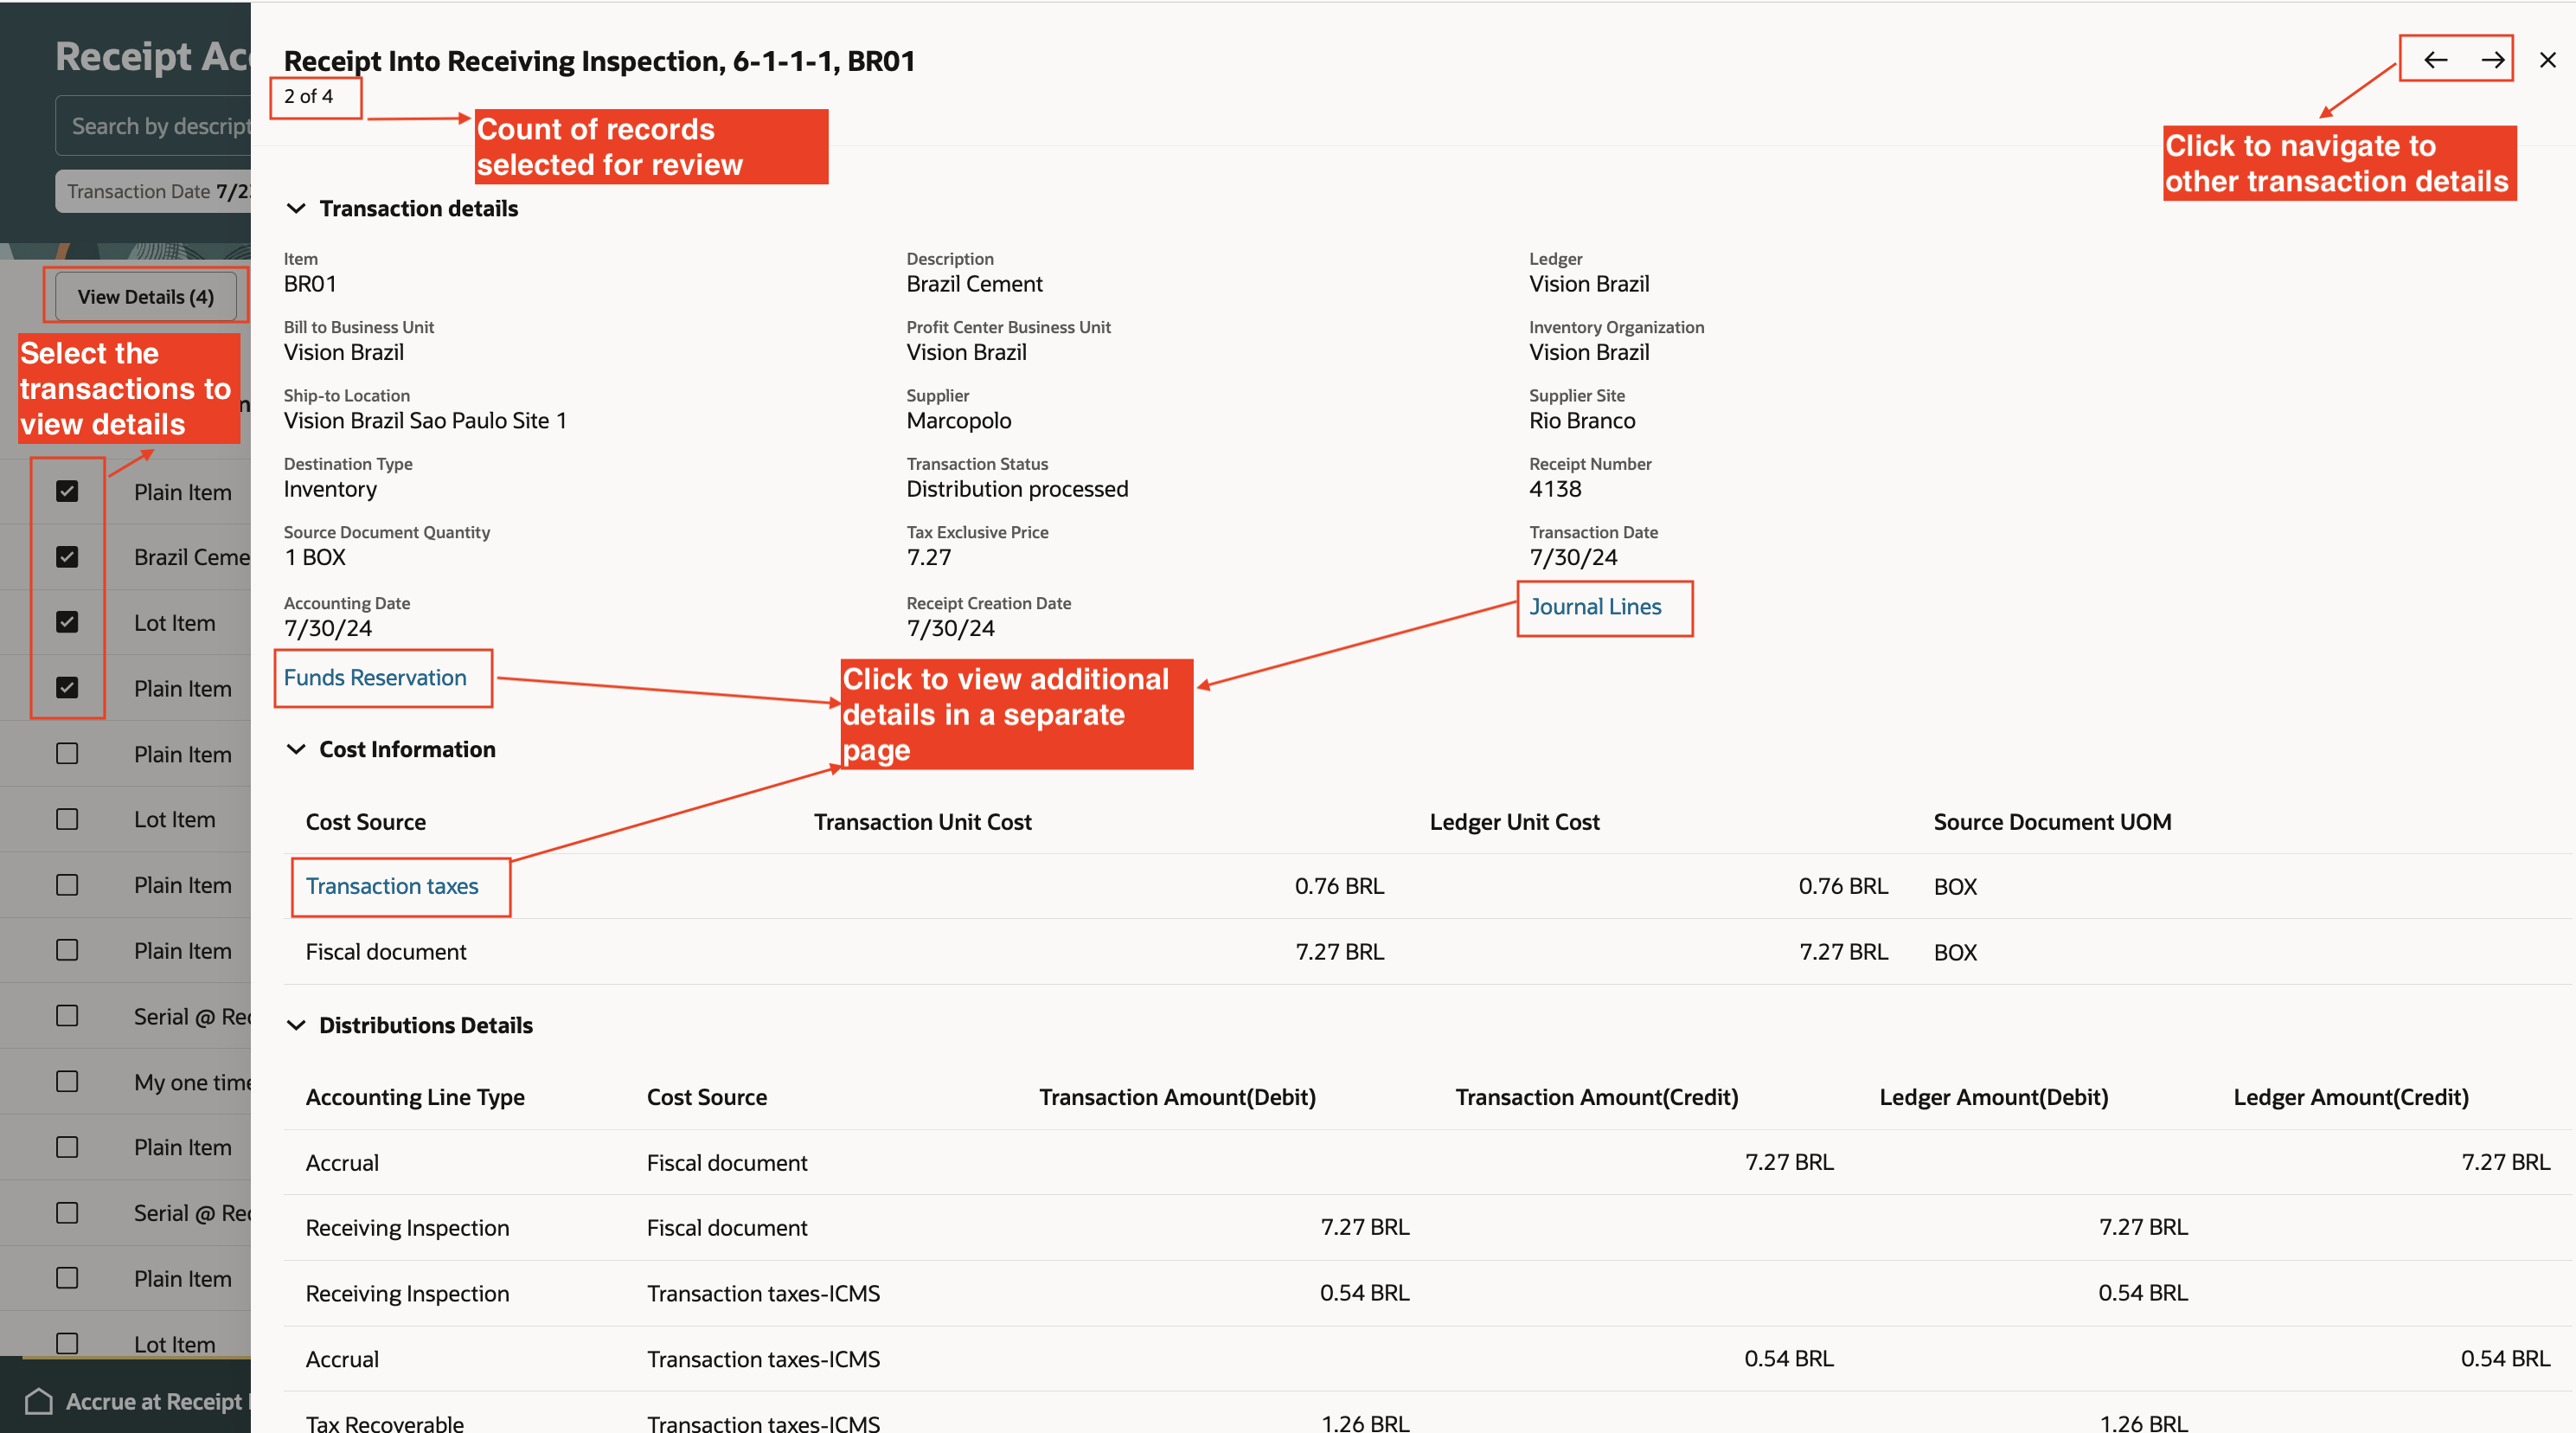This screenshot has width=2576, height=1433.
Task: Click the Distribution processed status text
Action: (1017, 488)
